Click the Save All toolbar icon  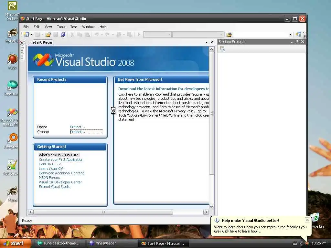tap(63, 35)
